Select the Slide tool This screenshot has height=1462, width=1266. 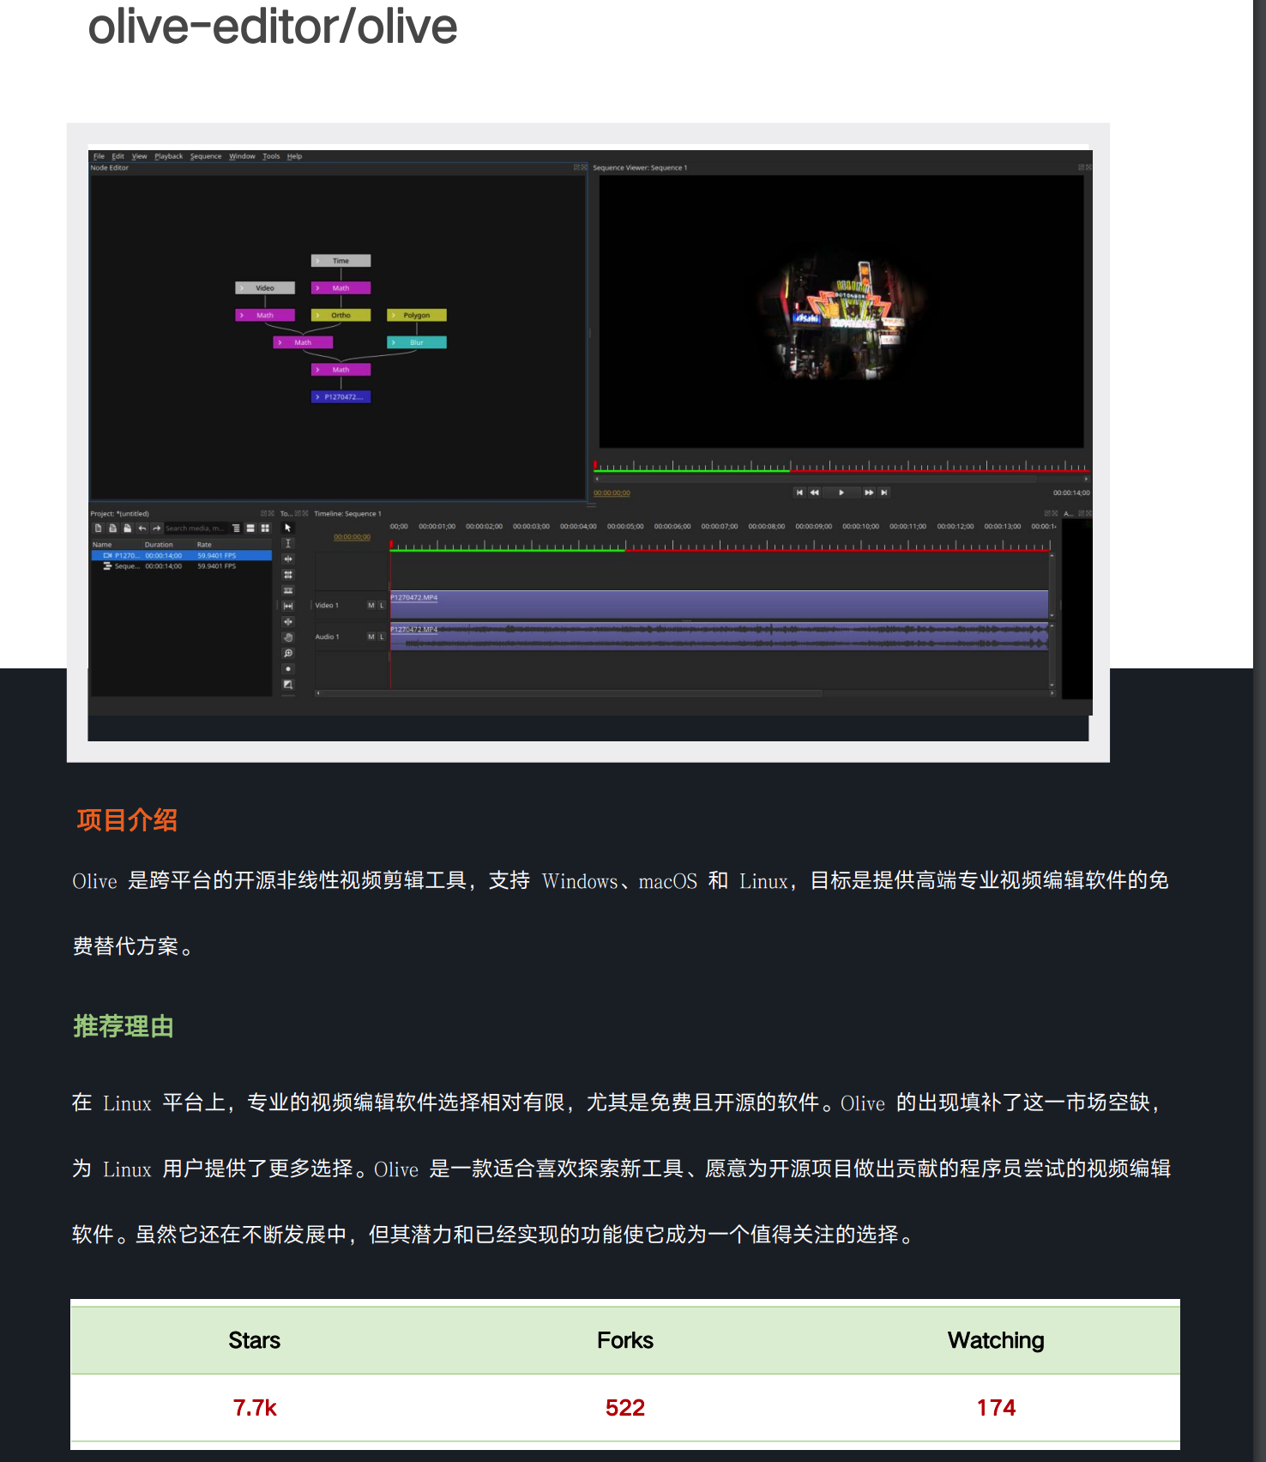tap(288, 621)
